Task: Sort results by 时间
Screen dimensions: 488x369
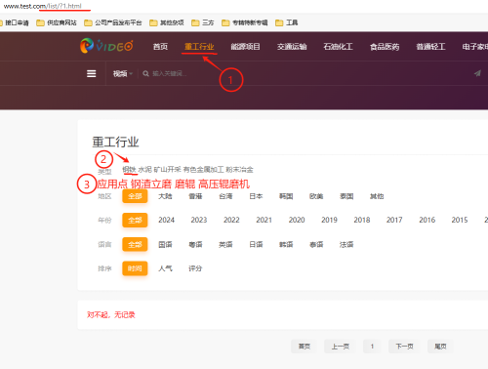Action: tap(135, 268)
